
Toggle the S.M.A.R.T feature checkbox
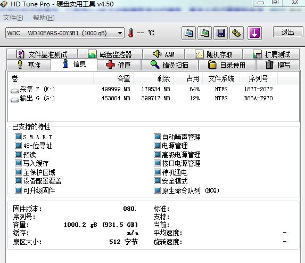point(18,137)
